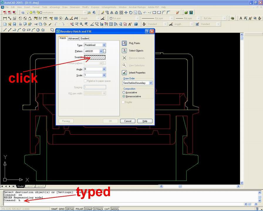
Task: Open the Draw menu
Action: (65, 7)
